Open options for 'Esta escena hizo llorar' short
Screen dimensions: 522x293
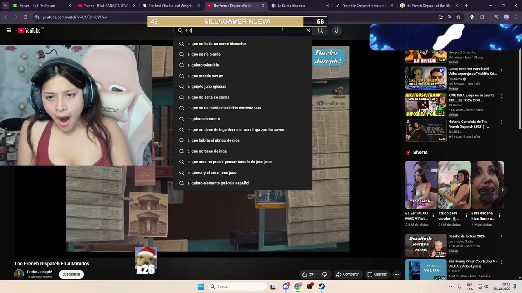point(499,215)
